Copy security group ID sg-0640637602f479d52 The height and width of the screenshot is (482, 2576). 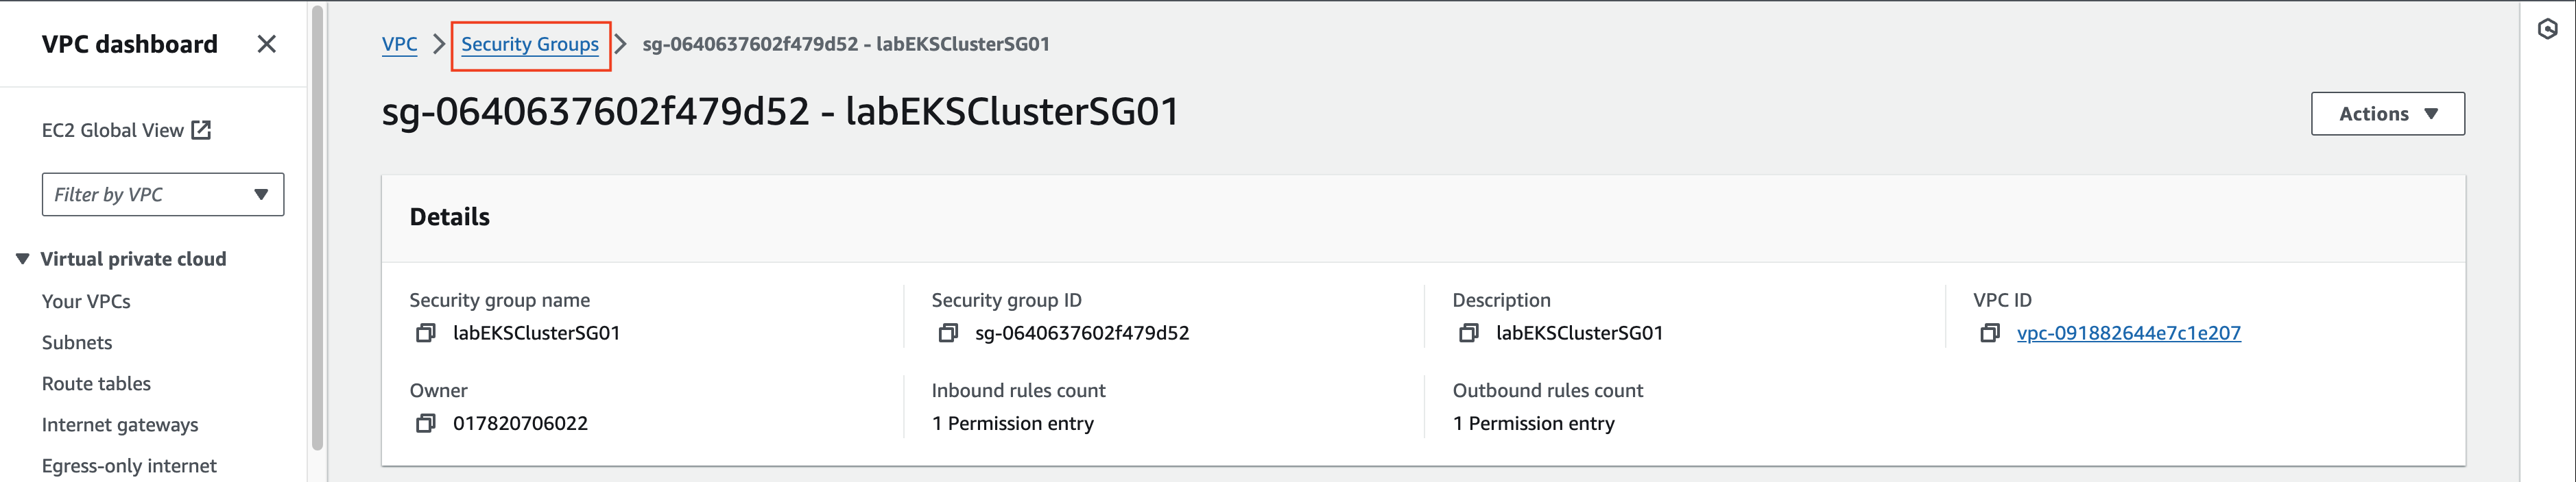948,333
